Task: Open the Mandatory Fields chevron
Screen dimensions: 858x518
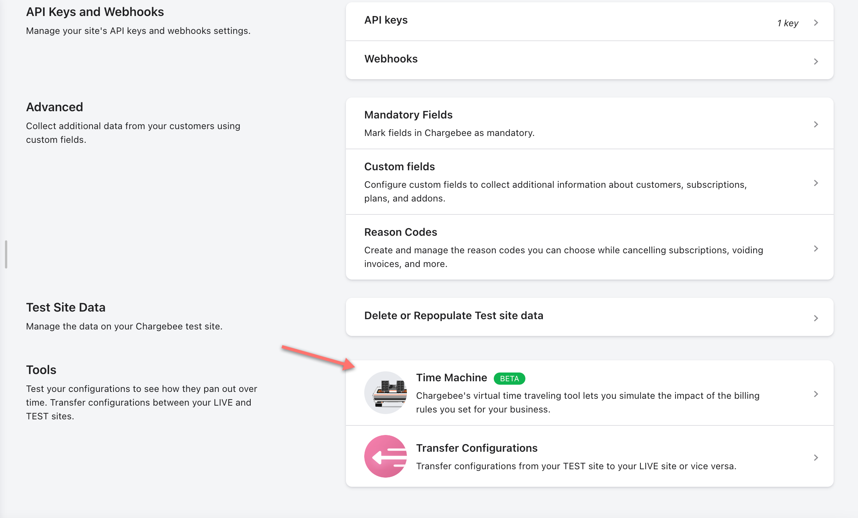Action: coord(816,125)
